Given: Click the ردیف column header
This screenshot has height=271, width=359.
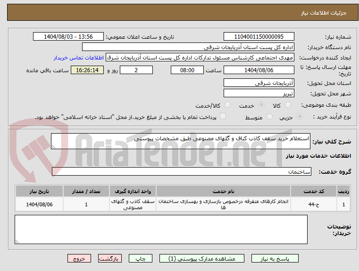Looking at the screenshot, I should pyautogui.click(x=343, y=191).
